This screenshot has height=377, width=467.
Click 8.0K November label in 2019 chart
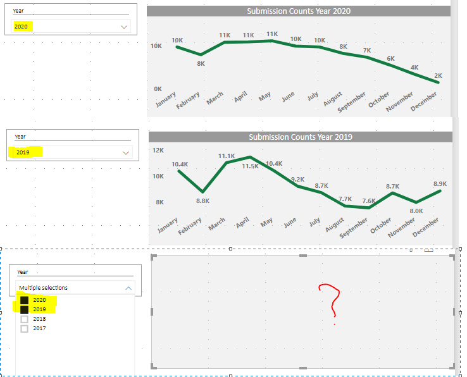coord(416,211)
